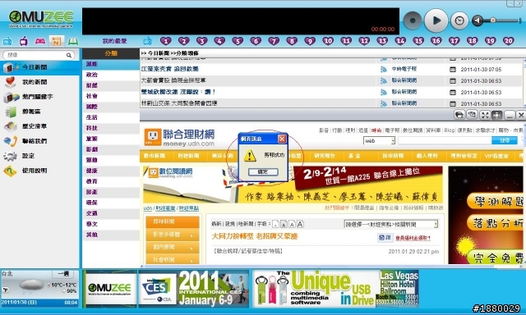Viewport: 526px width, 315px height.
Task: Select the 健康 category
Action: click(x=111, y=171)
